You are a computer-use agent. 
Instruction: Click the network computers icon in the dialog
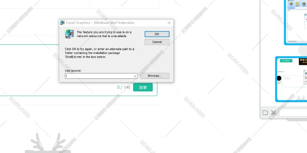coord(69,34)
